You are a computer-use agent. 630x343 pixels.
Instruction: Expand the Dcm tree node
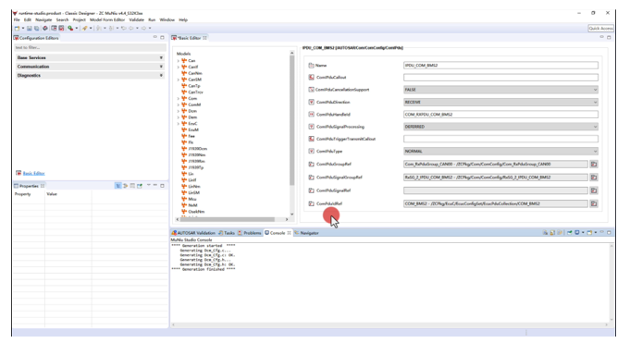[179, 111]
